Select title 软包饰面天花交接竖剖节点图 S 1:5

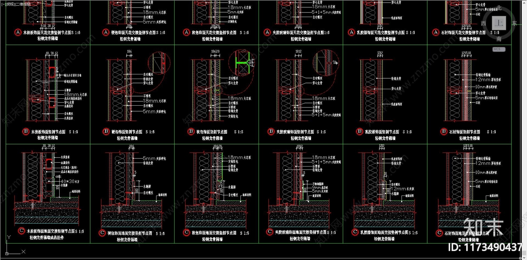[x=220, y=33]
